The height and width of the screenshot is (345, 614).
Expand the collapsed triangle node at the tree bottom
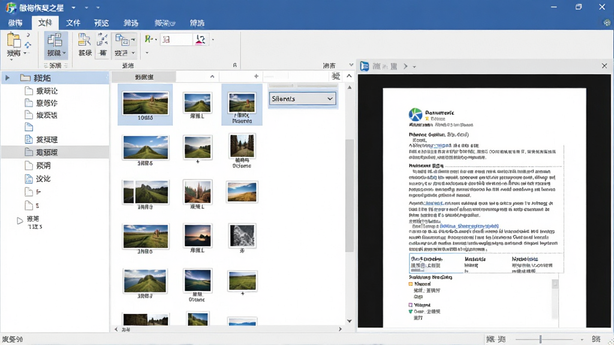(x=20, y=220)
